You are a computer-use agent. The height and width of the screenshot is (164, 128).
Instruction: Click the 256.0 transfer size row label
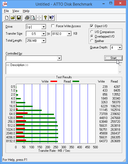[x=11, y=121]
